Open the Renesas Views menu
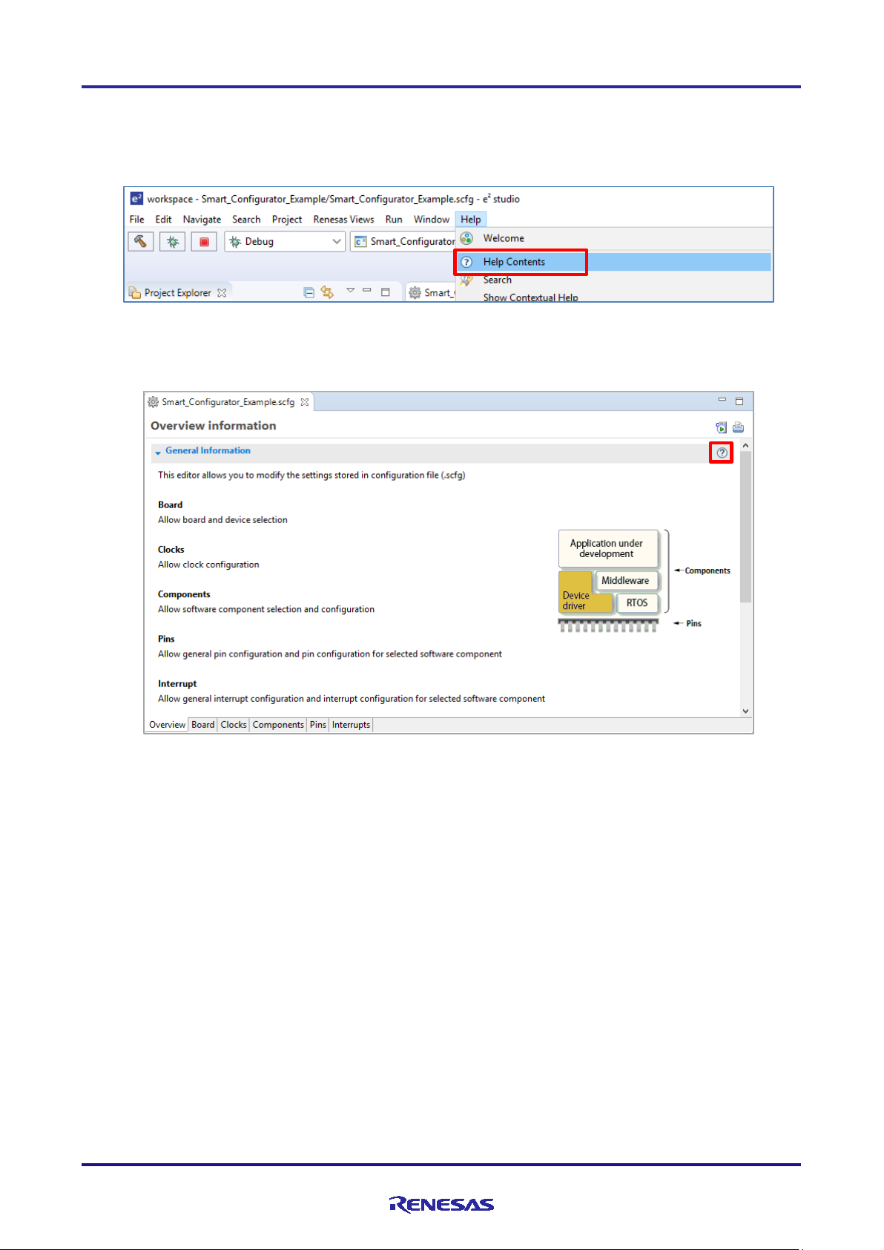The height and width of the screenshot is (1250, 884). (x=343, y=220)
